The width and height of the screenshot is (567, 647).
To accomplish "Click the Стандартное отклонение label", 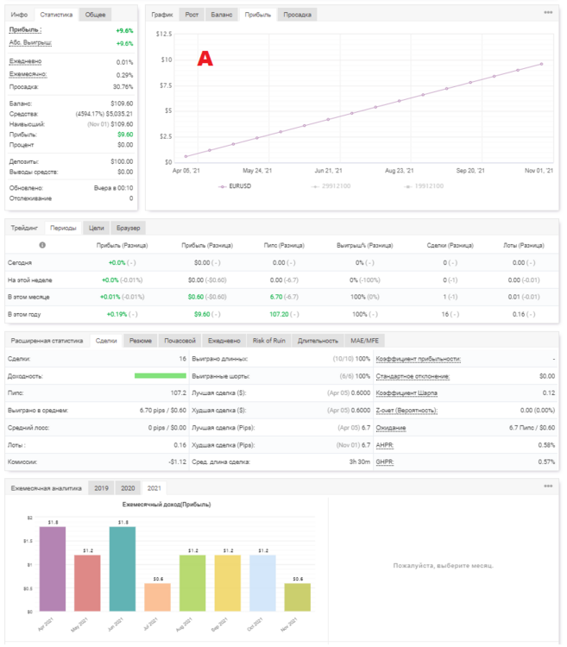I will 413,376.
